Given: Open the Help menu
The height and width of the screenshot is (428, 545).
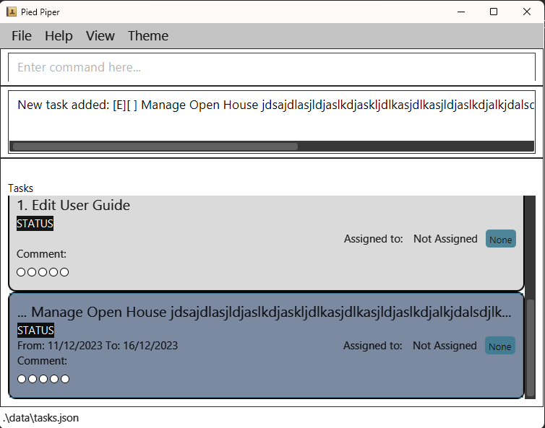Looking at the screenshot, I should pos(59,36).
